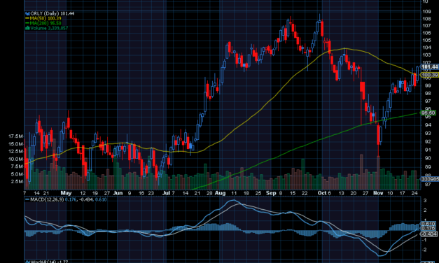Click the yellow 100.39 MA tag on the price axis
Viewport: 439px width, 263px height.
point(430,75)
